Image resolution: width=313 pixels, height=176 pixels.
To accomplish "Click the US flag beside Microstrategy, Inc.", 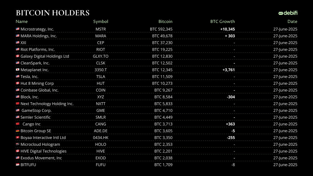I will pyautogui.click(x=17, y=29).
